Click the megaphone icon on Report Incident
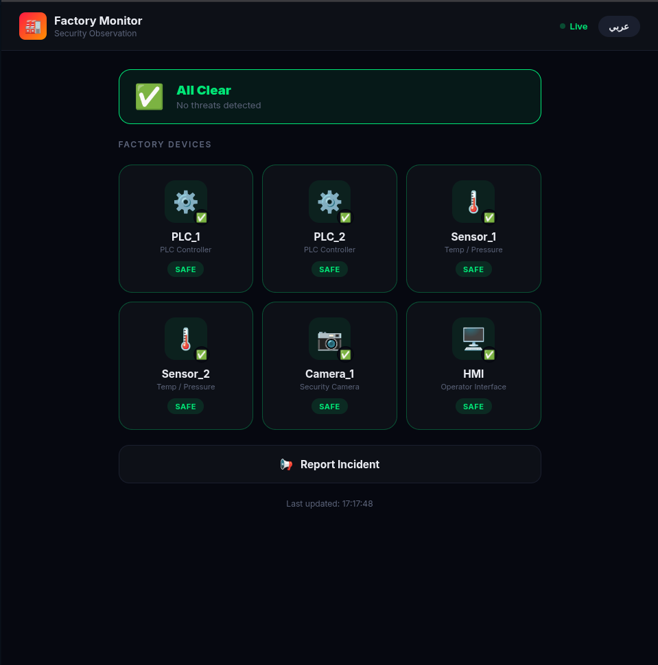The image size is (658, 665). 287,464
